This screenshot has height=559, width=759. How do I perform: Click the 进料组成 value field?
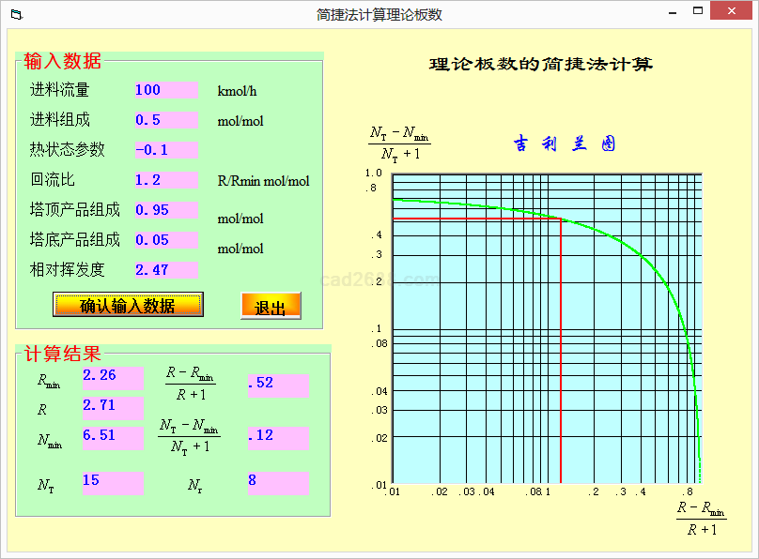click(x=165, y=120)
